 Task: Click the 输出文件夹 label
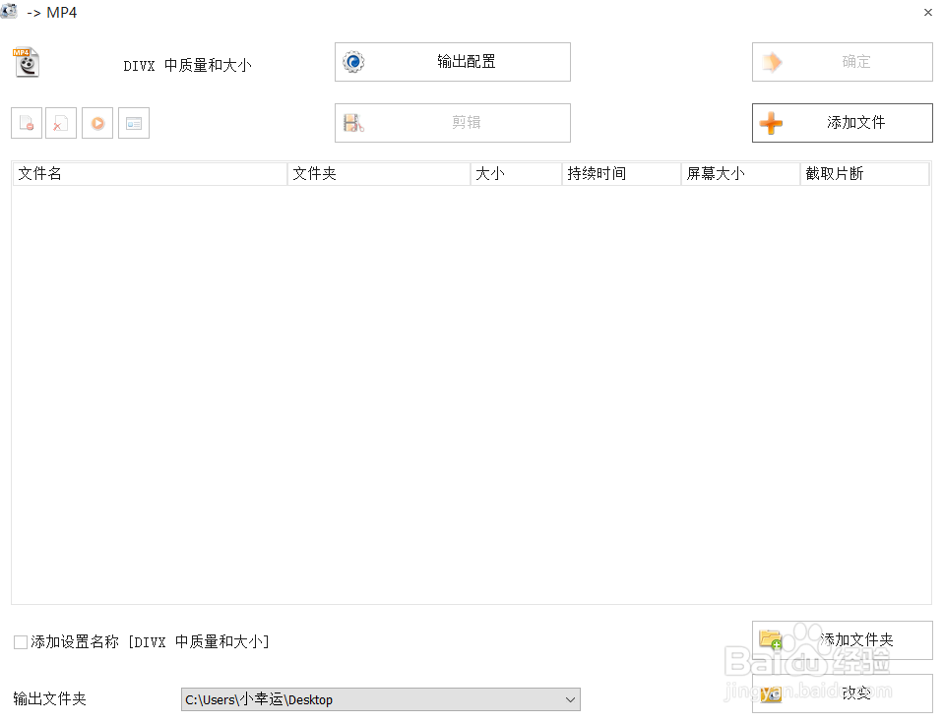coord(49,699)
